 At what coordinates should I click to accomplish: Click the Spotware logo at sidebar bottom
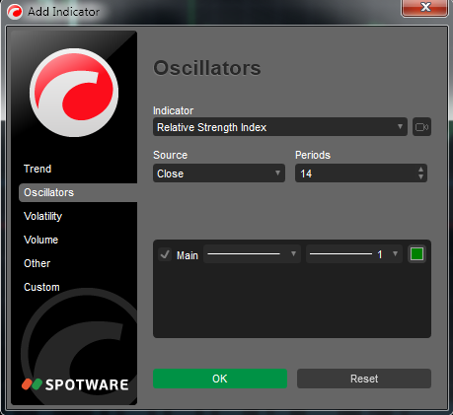click(75, 384)
